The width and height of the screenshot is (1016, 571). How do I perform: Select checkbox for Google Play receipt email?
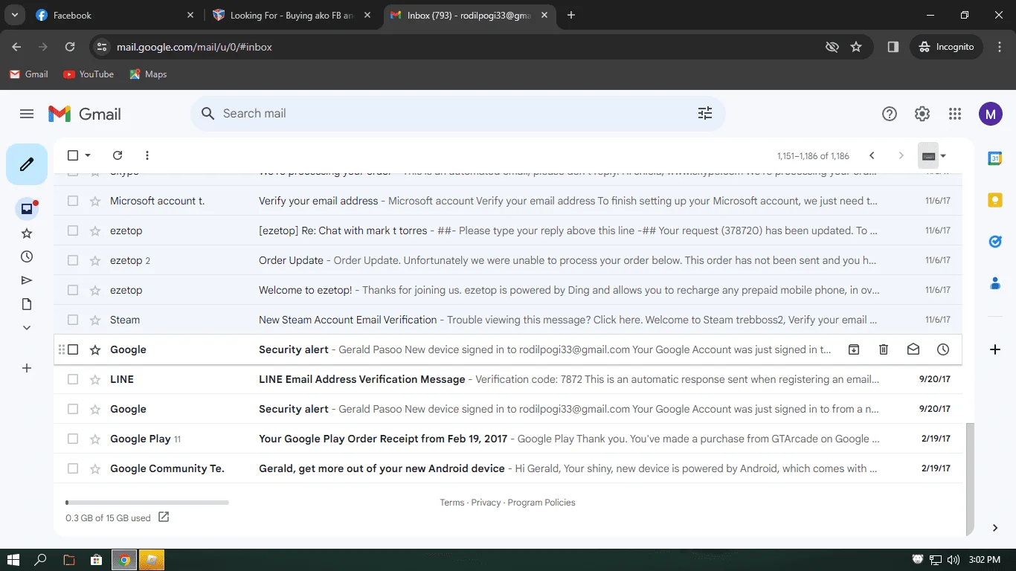73,439
